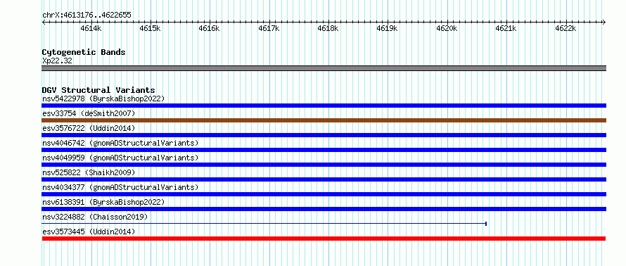Click the left arrowhead of the ruler

click(44, 22)
